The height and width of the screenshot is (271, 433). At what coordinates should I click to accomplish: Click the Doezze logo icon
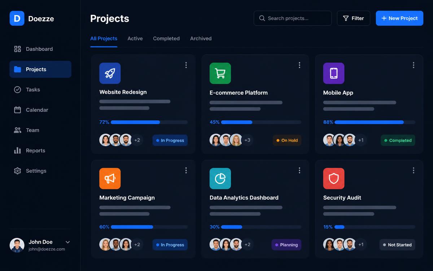point(17,18)
